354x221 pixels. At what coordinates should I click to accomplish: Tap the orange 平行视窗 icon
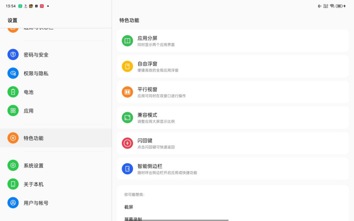coord(127,92)
